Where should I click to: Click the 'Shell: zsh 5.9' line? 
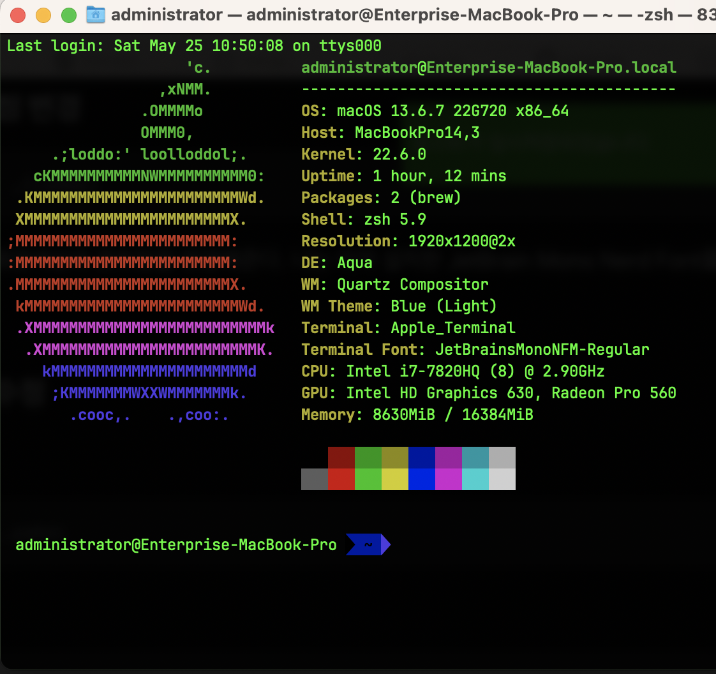tap(364, 219)
